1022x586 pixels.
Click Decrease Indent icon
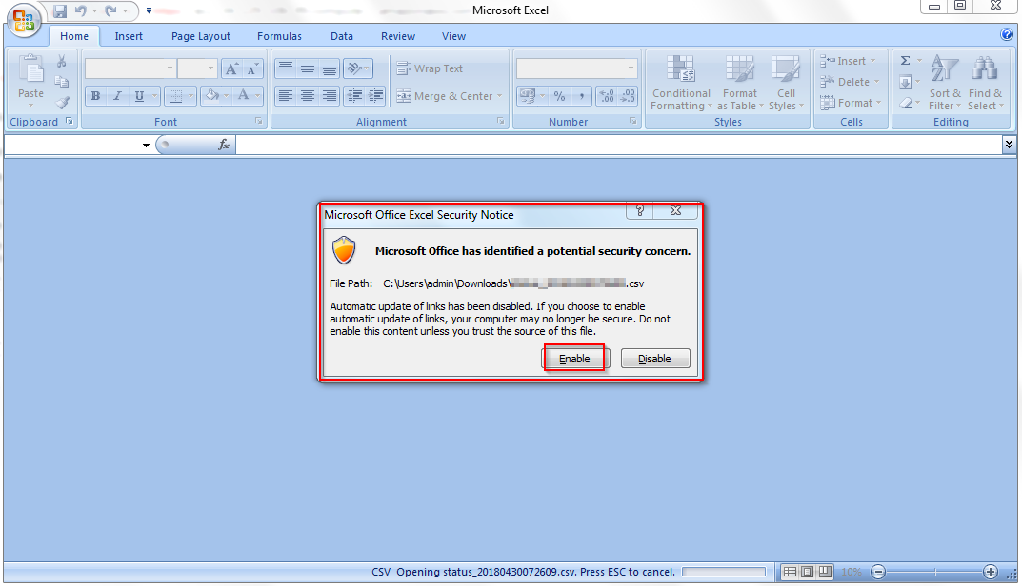click(x=354, y=96)
